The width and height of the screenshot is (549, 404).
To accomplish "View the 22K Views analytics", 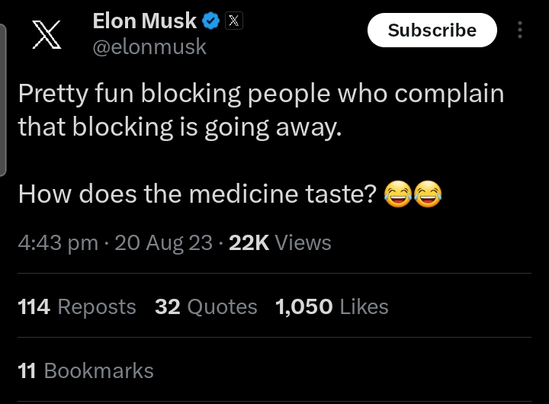I will 280,242.
